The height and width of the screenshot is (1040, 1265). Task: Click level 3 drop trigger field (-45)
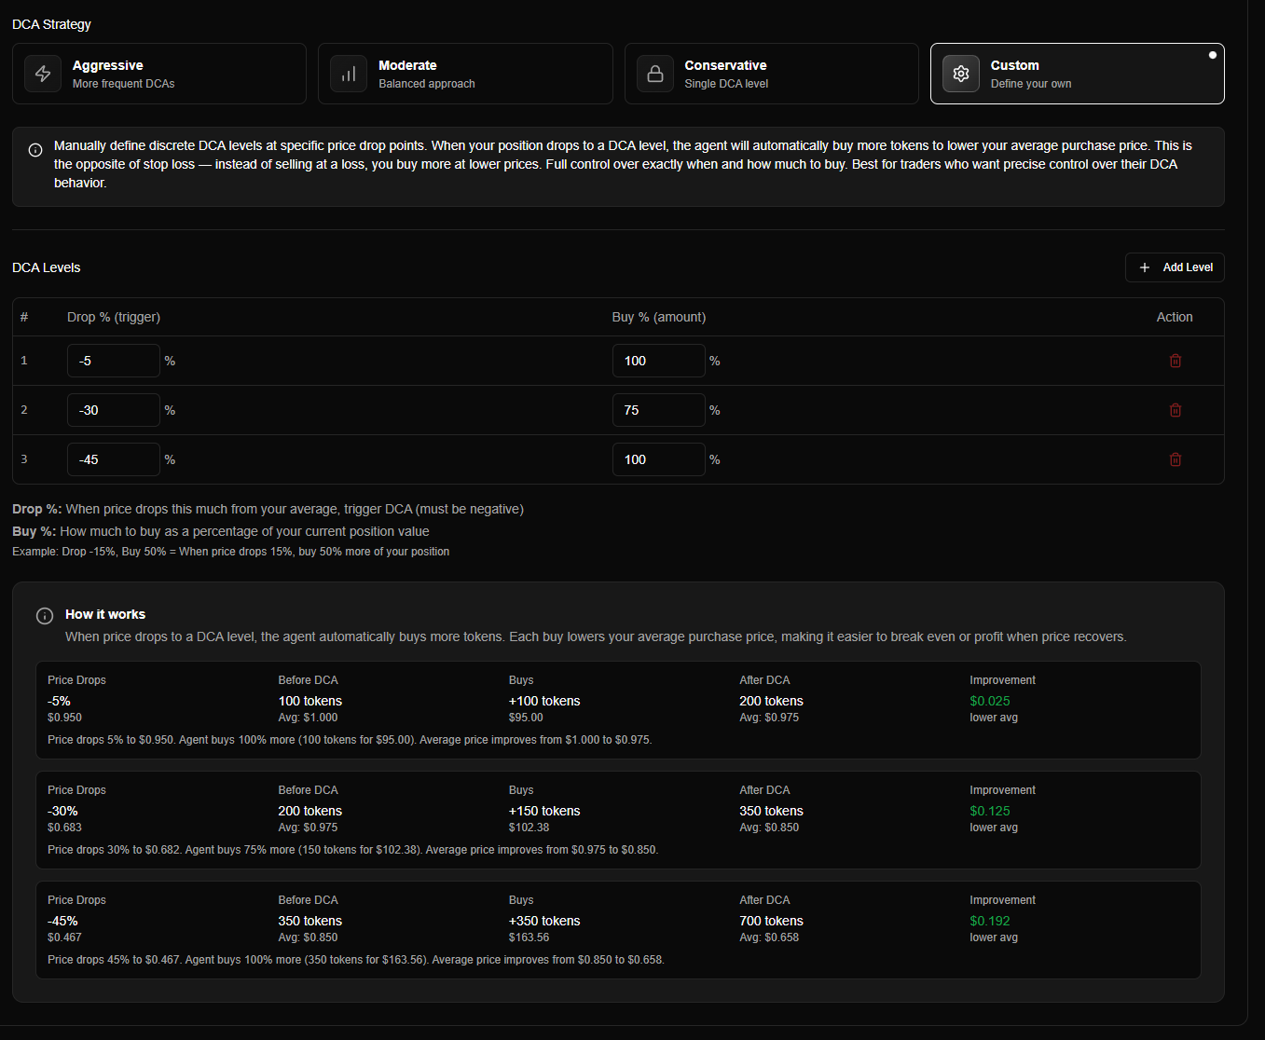(x=114, y=459)
